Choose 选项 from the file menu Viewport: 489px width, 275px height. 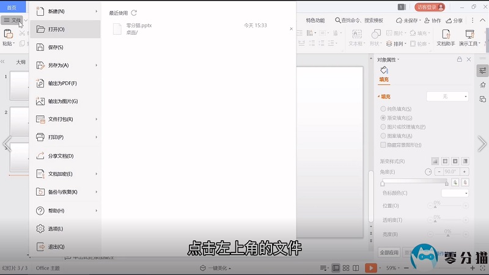pos(56,229)
